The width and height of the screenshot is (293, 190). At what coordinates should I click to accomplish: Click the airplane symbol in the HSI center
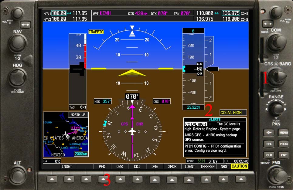(x=132, y=131)
